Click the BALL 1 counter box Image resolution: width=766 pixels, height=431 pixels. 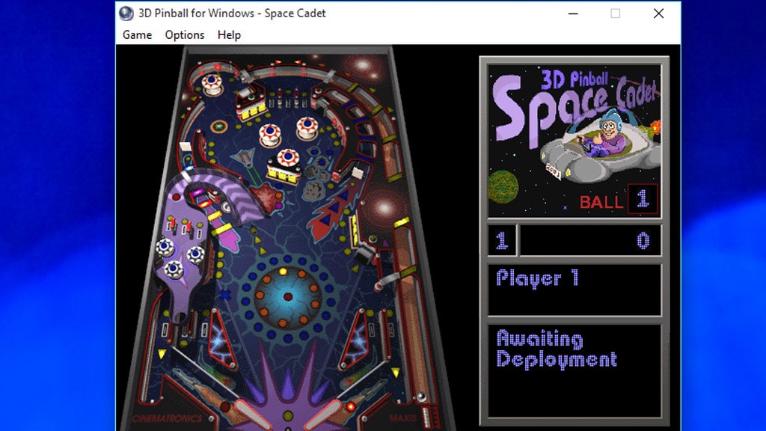point(643,199)
